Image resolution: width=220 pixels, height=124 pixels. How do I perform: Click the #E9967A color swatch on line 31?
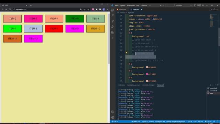tap(147, 67)
